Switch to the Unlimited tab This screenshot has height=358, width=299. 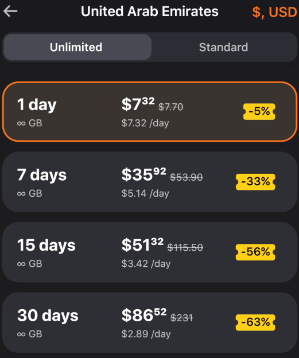(x=77, y=47)
